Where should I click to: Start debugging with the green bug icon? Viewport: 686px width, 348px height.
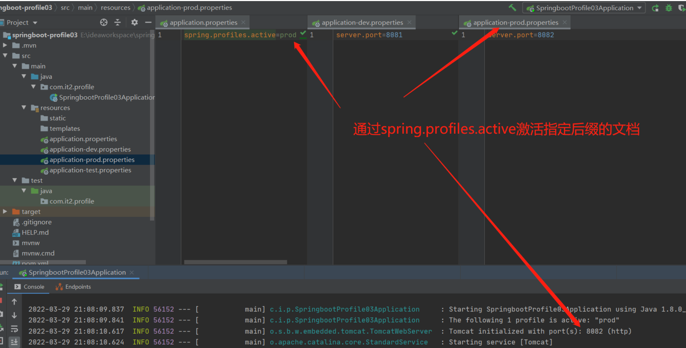pos(669,8)
